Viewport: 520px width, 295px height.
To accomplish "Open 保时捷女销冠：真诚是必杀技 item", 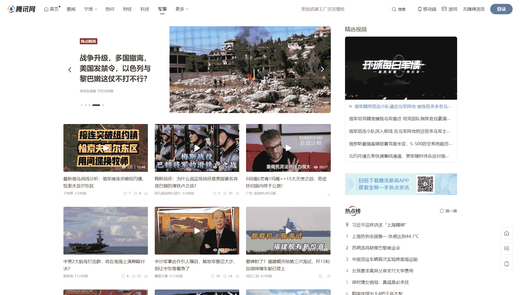I will click(381, 282).
